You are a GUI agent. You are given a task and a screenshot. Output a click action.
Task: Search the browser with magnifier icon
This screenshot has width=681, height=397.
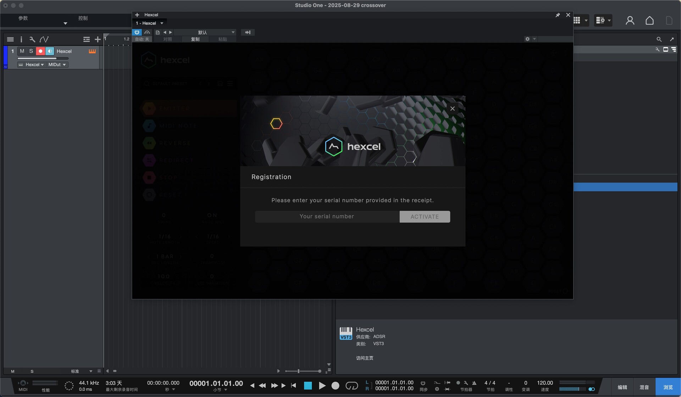coord(659,39)
